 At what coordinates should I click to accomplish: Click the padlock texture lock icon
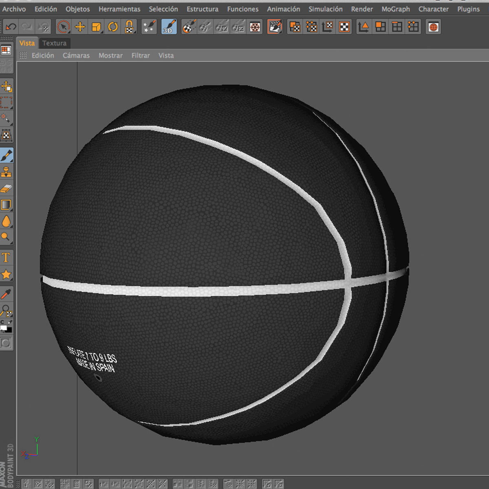[x=129, y=27]
